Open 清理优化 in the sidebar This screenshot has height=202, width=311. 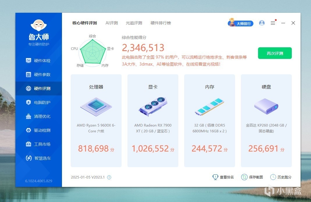[38, 116]
